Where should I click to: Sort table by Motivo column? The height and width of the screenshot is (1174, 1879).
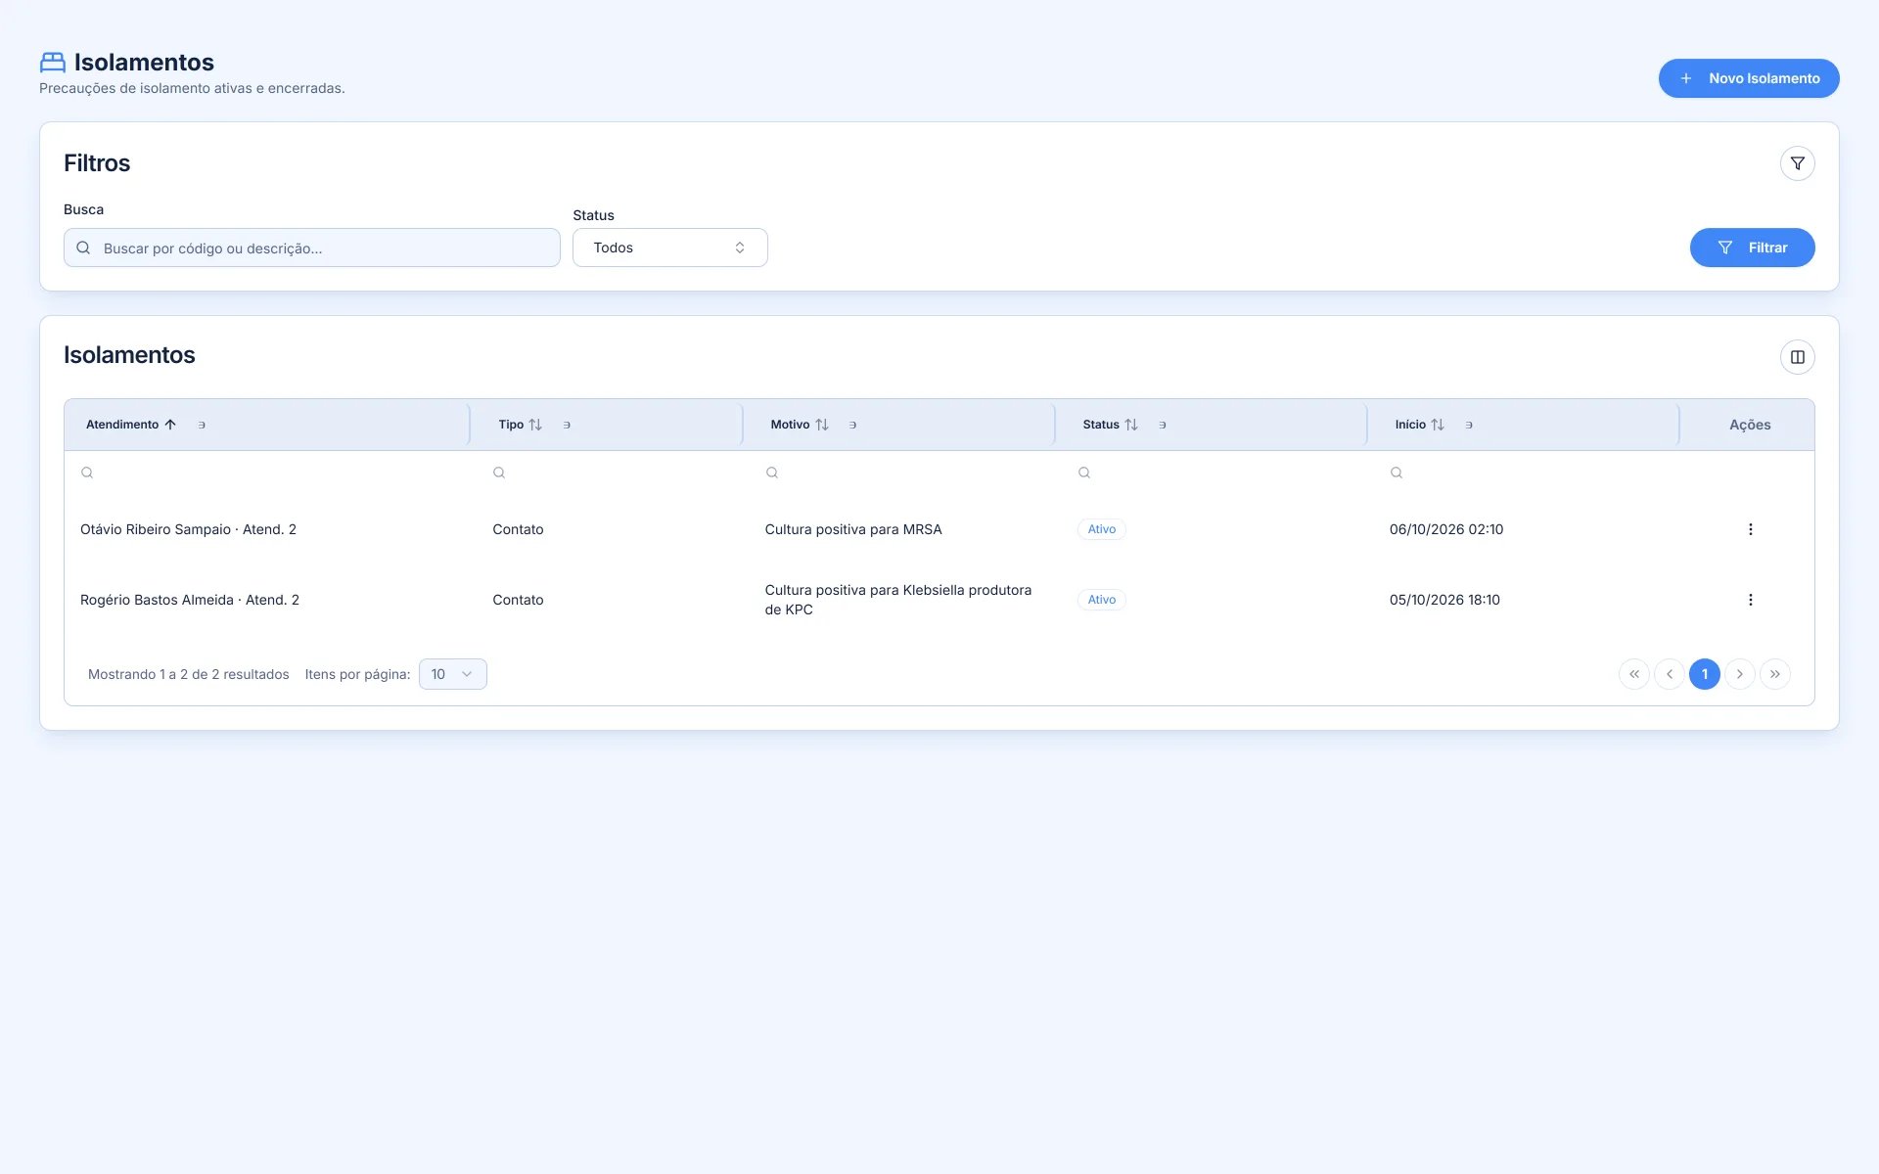point(822,425)
